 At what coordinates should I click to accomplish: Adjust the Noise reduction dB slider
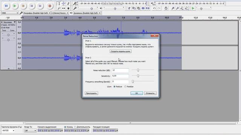138,70
